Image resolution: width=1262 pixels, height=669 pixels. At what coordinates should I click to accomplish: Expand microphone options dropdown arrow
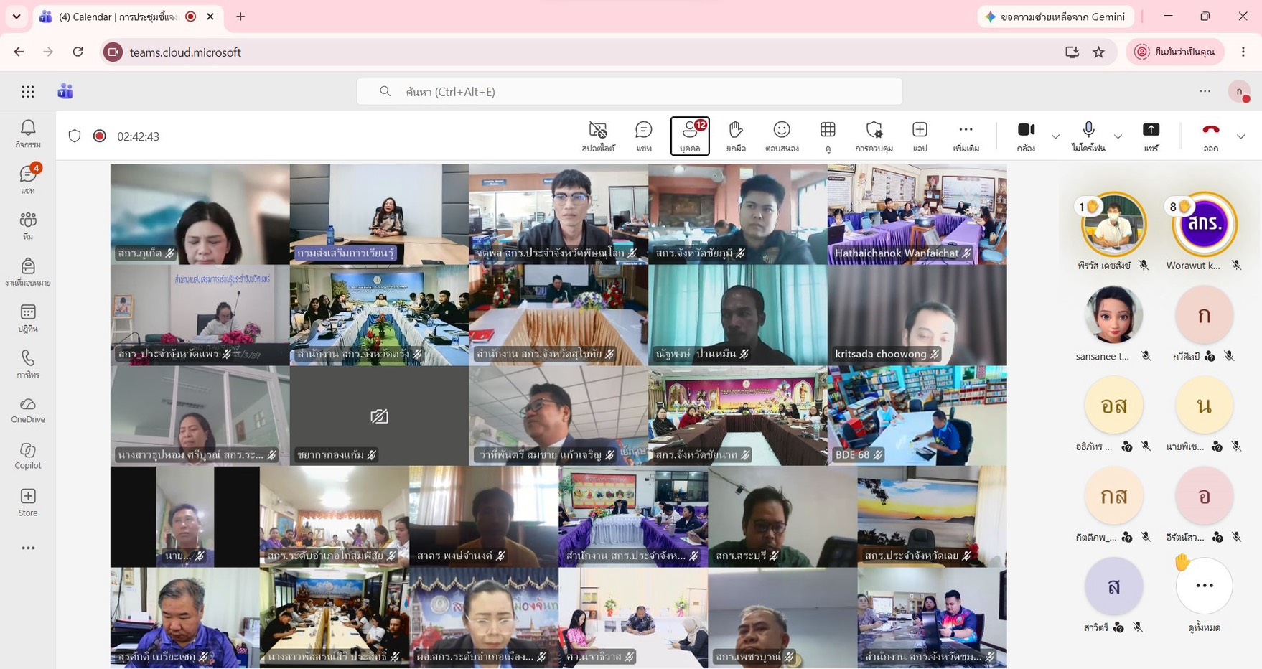coord(1118,136)
